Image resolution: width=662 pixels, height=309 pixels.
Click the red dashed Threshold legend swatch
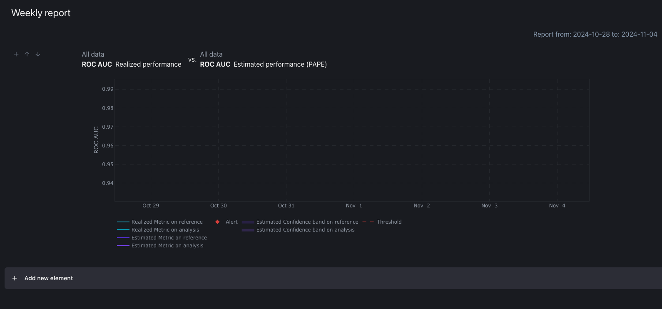(368, 222)
